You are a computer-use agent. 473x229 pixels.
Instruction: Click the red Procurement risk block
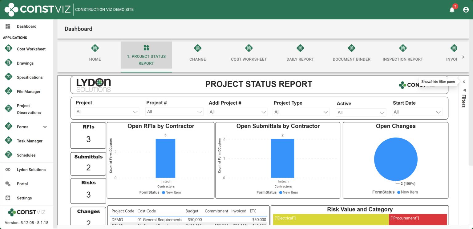tap(418, 219)
